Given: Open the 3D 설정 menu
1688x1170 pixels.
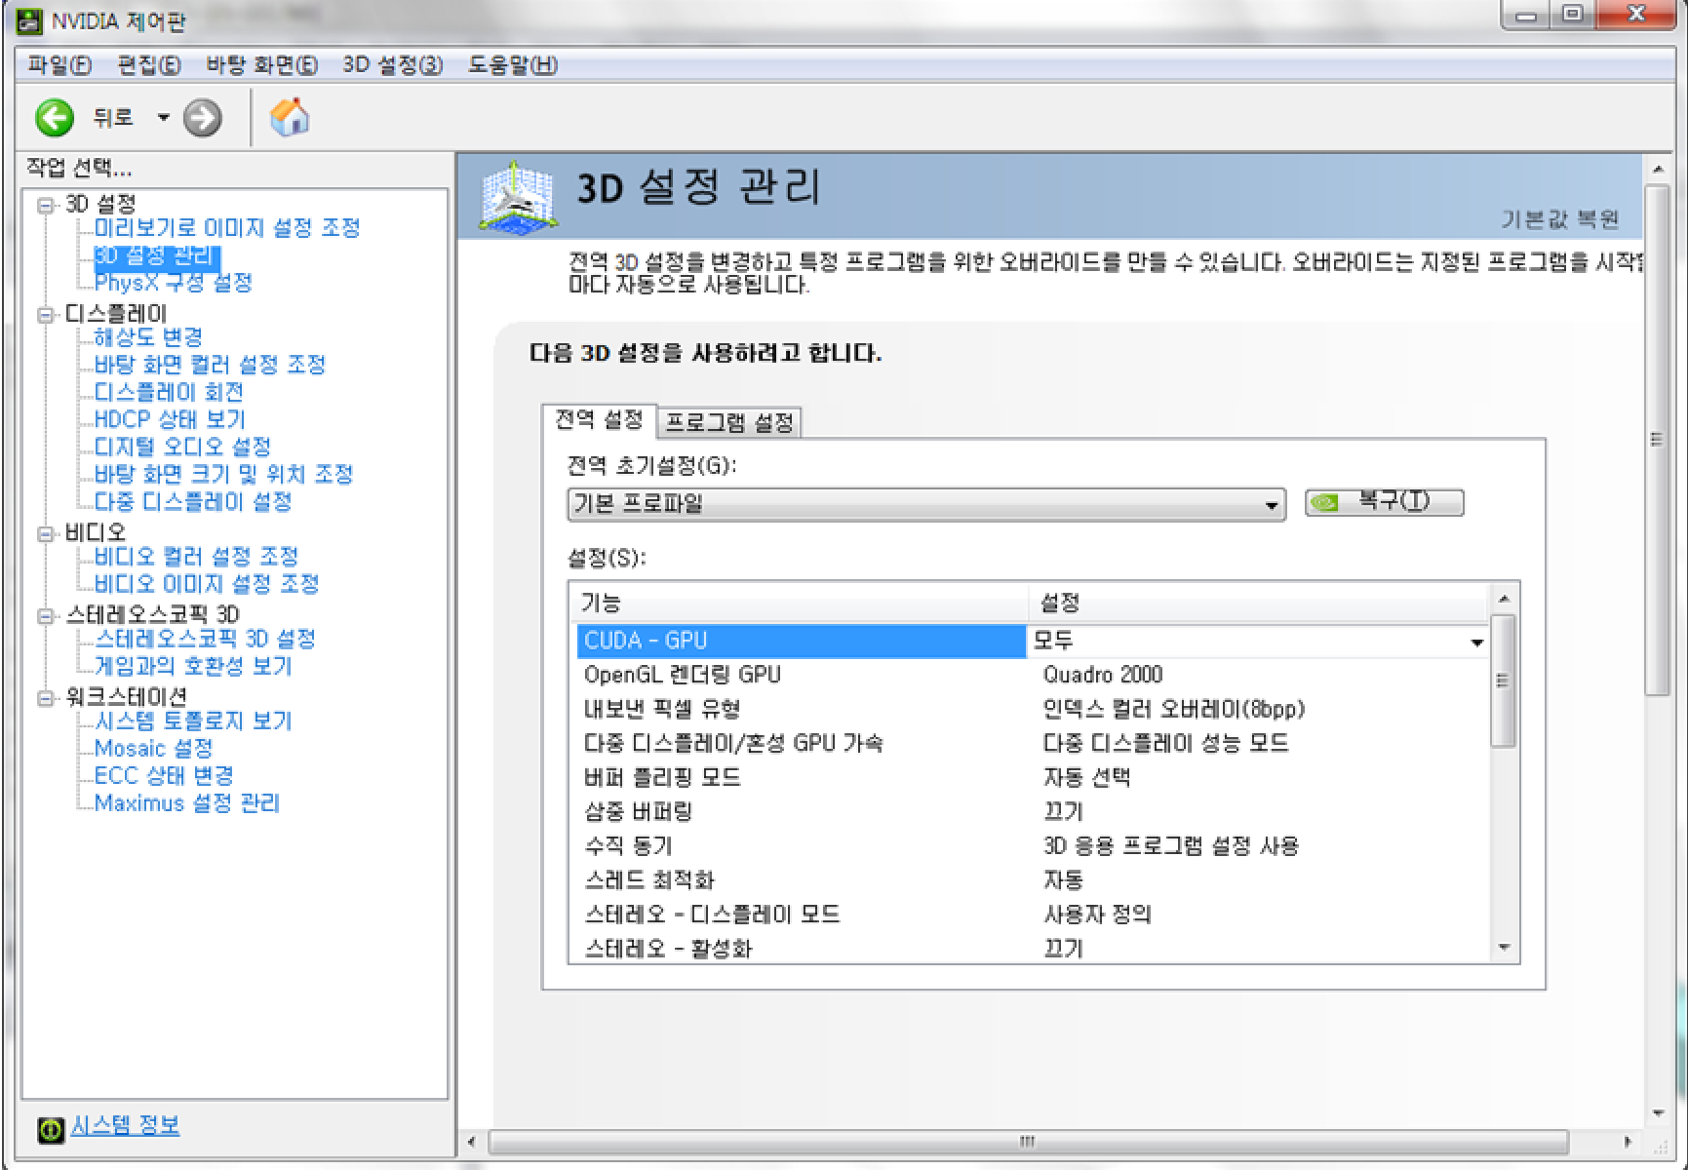Looking at the screenshot, I should tap(392, 65).
